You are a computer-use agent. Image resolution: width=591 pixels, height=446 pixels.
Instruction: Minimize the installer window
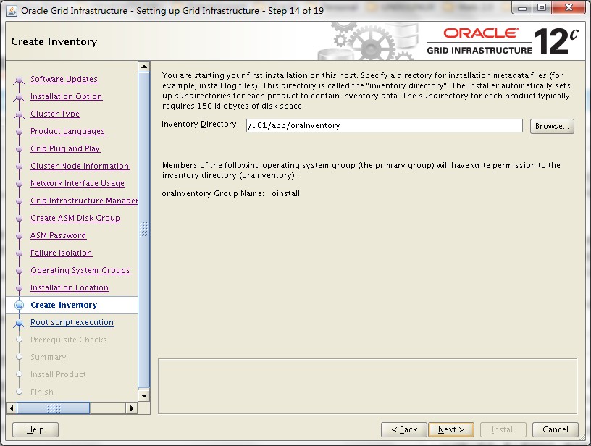click(522, 8)
